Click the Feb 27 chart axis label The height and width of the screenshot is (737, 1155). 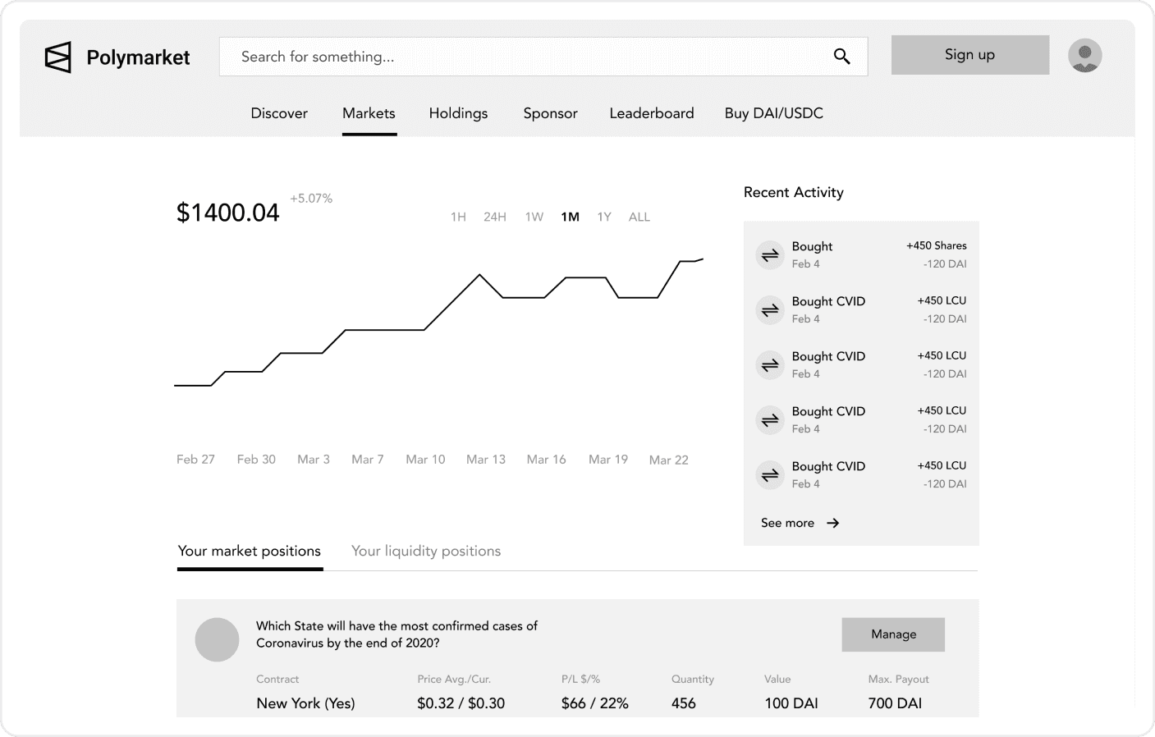(x=195, y=460)
